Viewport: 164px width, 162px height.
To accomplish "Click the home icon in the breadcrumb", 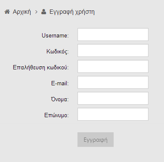I will [x=7, y=12].
